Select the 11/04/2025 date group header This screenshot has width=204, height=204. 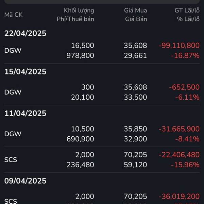pos(25,113)
